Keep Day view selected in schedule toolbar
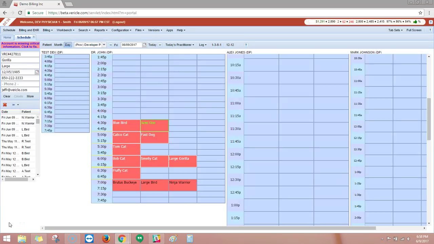The image size is (434, 244). click(67, 44)
